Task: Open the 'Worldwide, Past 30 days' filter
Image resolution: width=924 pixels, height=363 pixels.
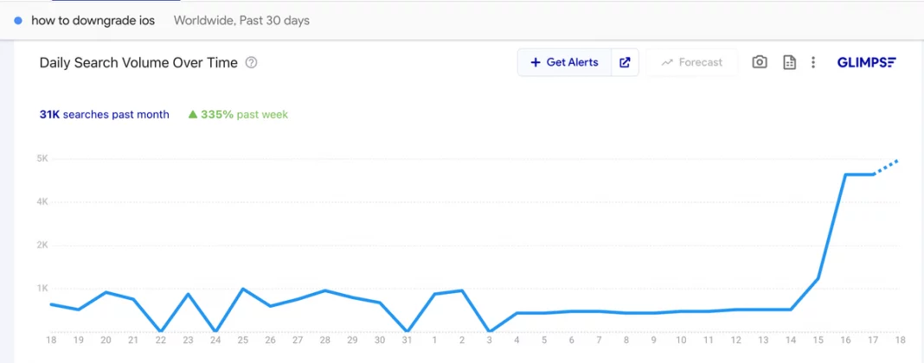Action: pyautogui.click(x=241, y=20)
